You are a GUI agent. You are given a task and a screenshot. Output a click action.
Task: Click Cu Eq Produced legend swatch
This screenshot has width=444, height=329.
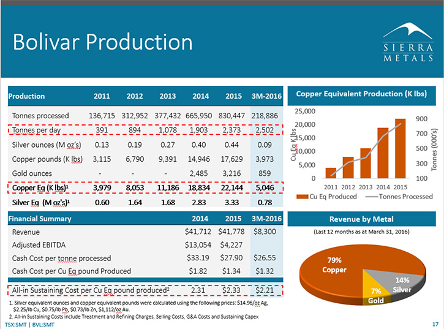click(x=302, y=197)
